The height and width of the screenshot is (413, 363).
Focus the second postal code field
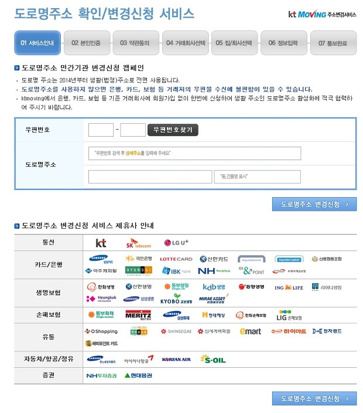(x=133, y=130)
